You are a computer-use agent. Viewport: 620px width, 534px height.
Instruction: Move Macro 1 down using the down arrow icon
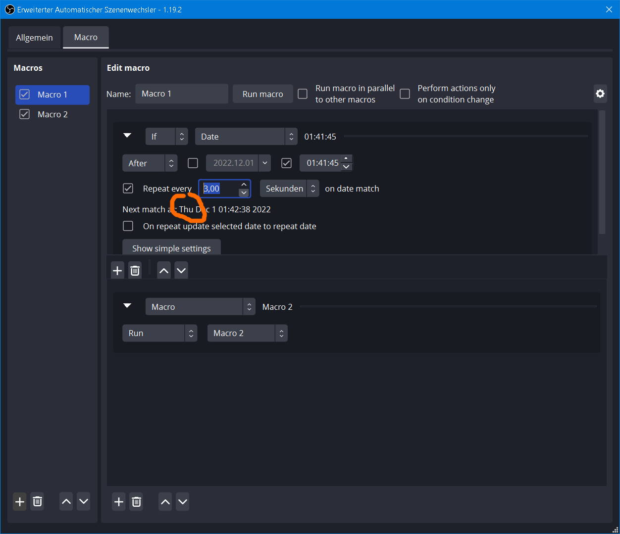click(83, 501)
